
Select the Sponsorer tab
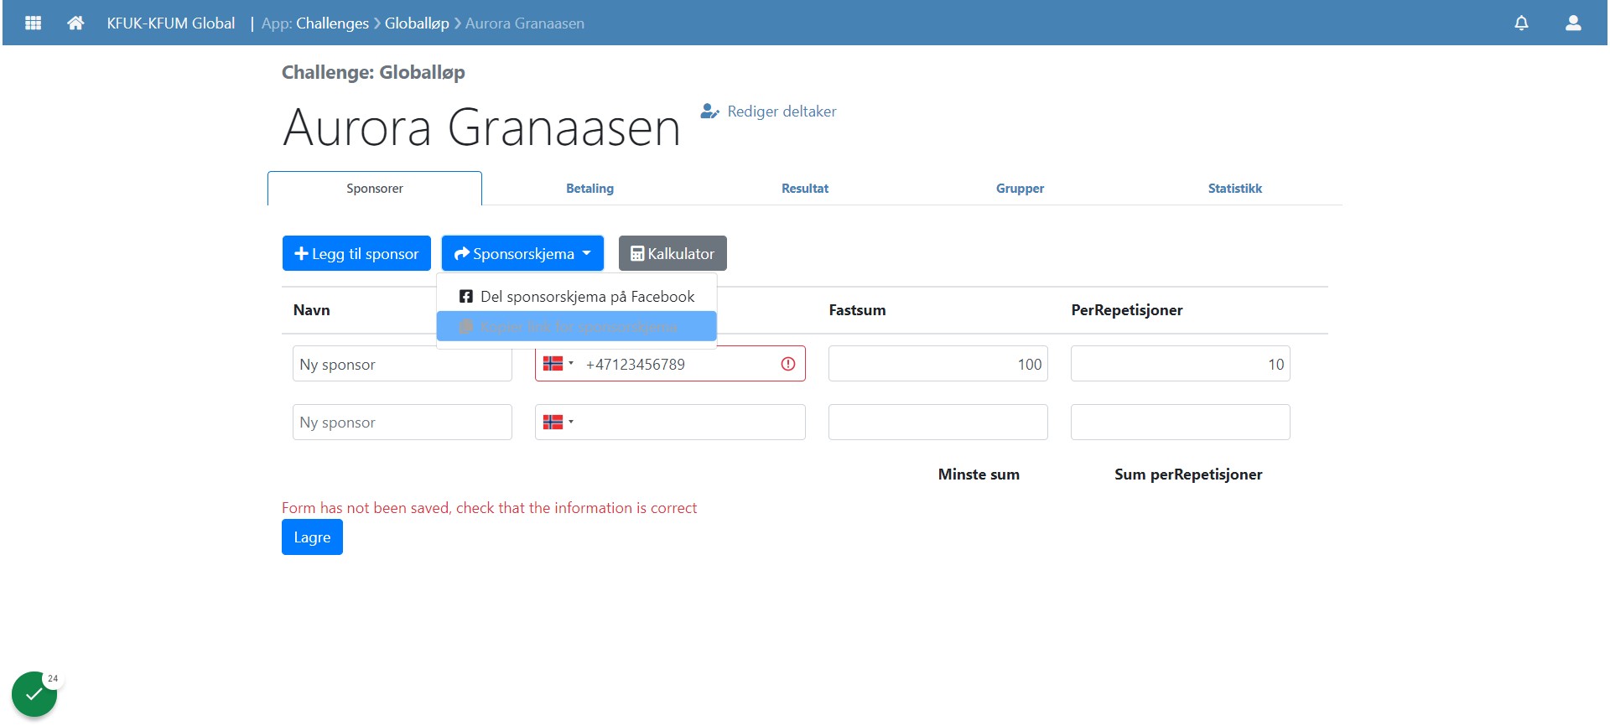[375, 189]
